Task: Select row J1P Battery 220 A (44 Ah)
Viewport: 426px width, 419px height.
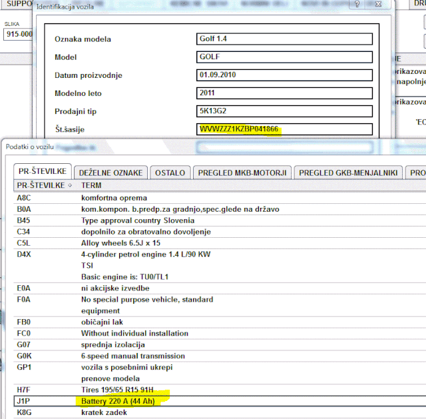Action: (x=220, y=401)
